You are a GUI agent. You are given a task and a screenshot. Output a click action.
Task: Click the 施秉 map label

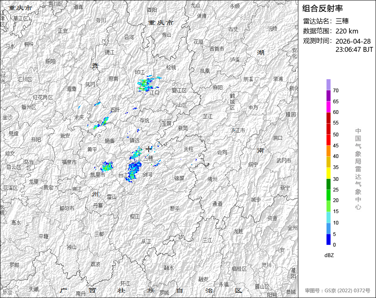point(110,141)
